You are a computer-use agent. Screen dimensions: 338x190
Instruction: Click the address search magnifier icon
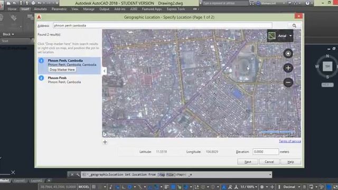pos(294,26)
